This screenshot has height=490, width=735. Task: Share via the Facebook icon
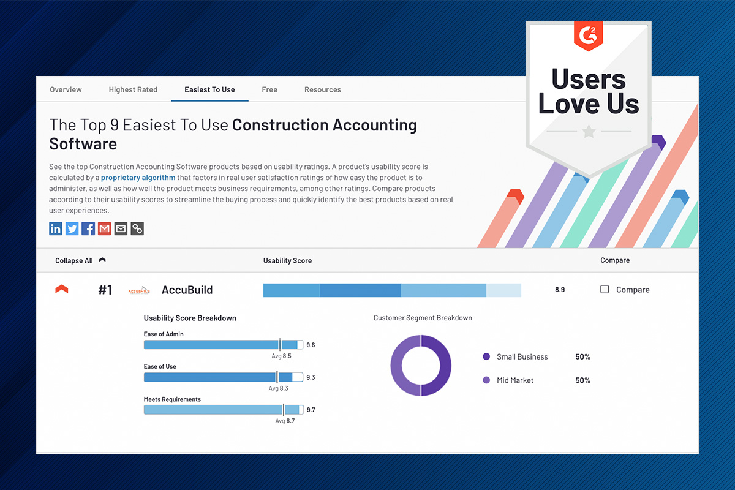pos(88,228)
